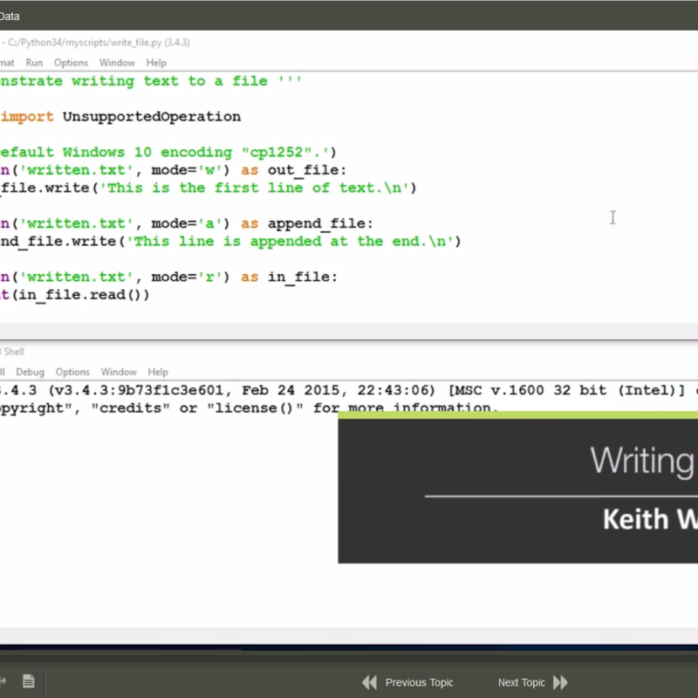Skip to the Next Topic
This screenshot has height=698, width=698.
click(x=533, y=682)
